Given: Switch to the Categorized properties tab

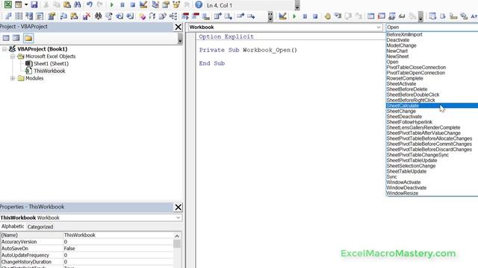Looking at the screenshot, I should [40, 226].
